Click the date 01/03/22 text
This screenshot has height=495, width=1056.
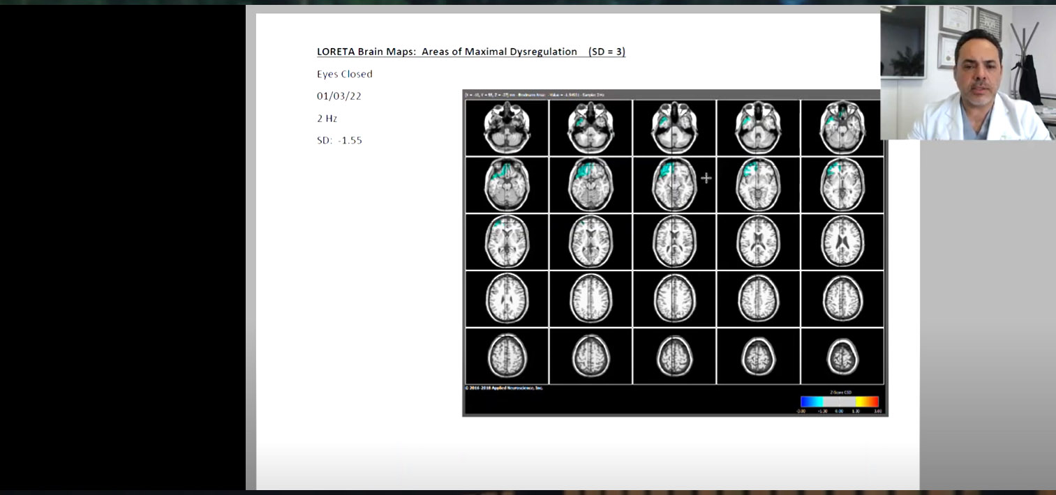pyautogui.click(x=339, y=96)
